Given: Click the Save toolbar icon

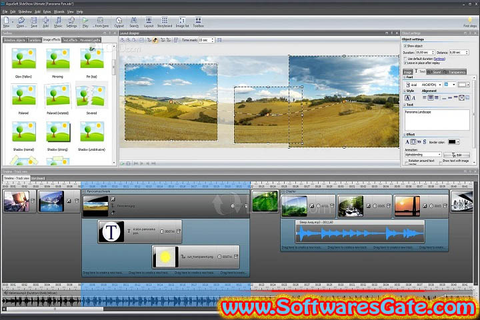Looking at the screenshot, I should [x=34, y=23].
